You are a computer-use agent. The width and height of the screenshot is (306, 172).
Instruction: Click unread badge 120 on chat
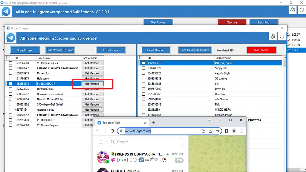tap(179, 160)
